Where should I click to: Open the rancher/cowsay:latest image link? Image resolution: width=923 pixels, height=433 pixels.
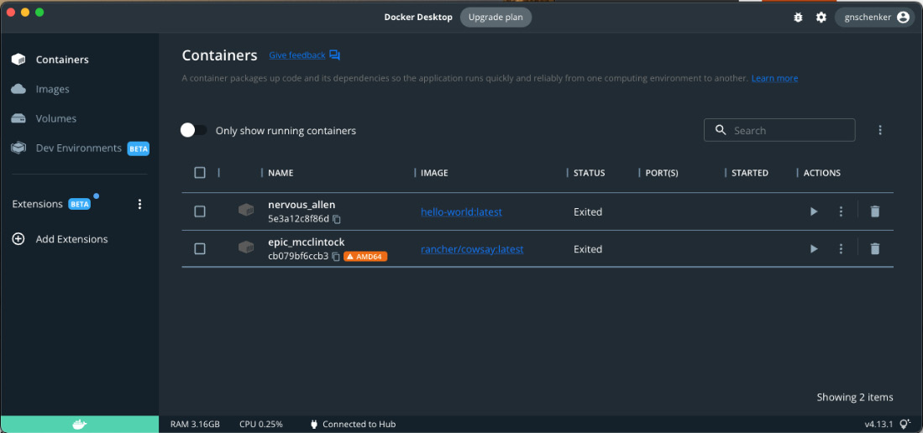tap(472, 249)
